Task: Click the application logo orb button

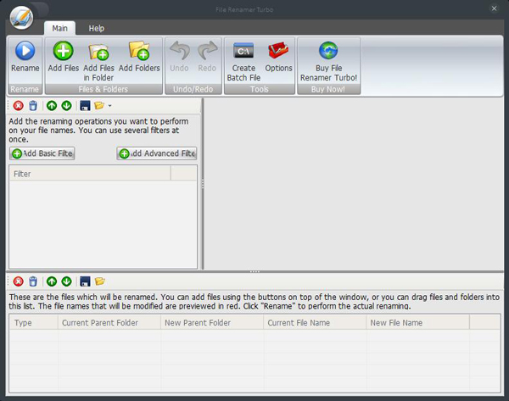Action: click(21, 18)
